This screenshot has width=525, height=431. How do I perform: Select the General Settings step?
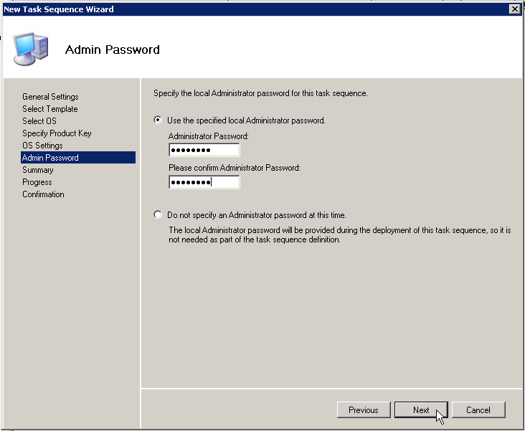point(50,97)
